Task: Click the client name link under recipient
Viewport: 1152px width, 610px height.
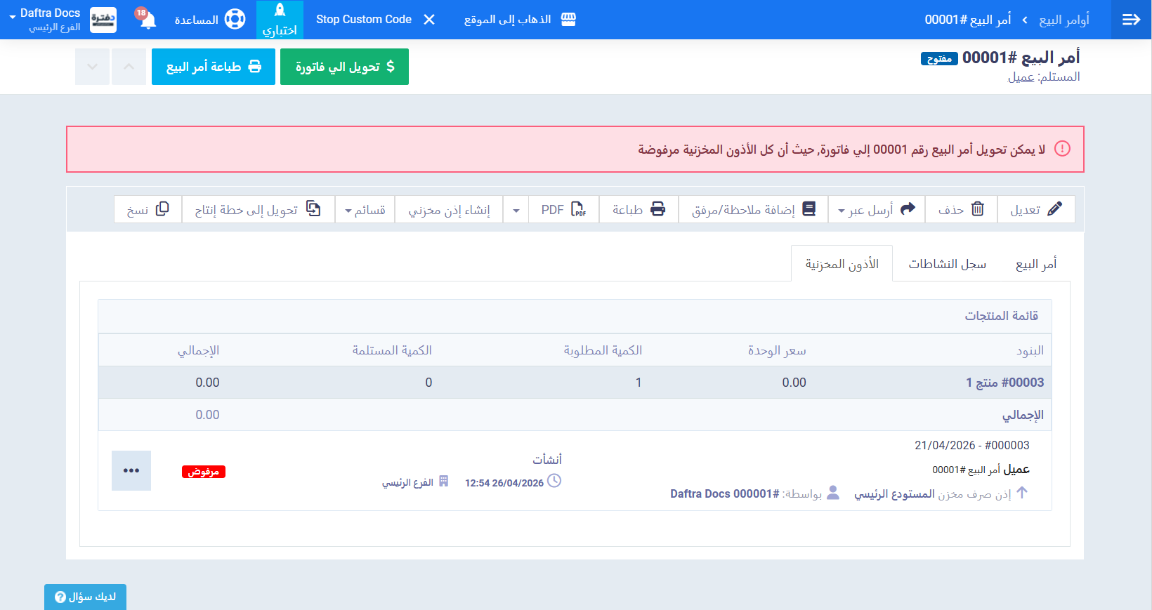Action: pos(1021,77)
